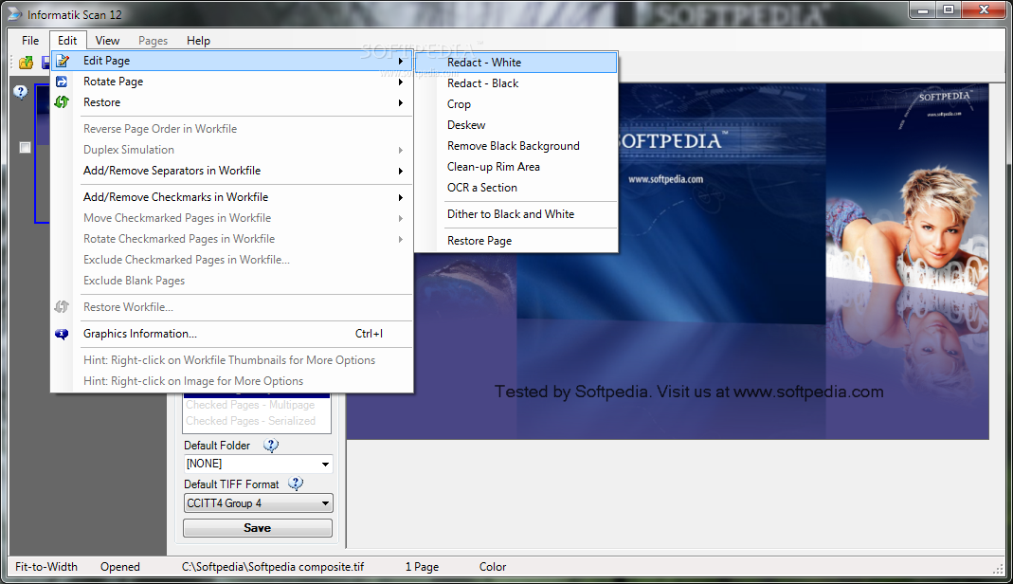This screenshot has height=584, width=1013.
Task: Click the green Restore arrows icon
Action: pyautogui.click(x=62, y=102)
